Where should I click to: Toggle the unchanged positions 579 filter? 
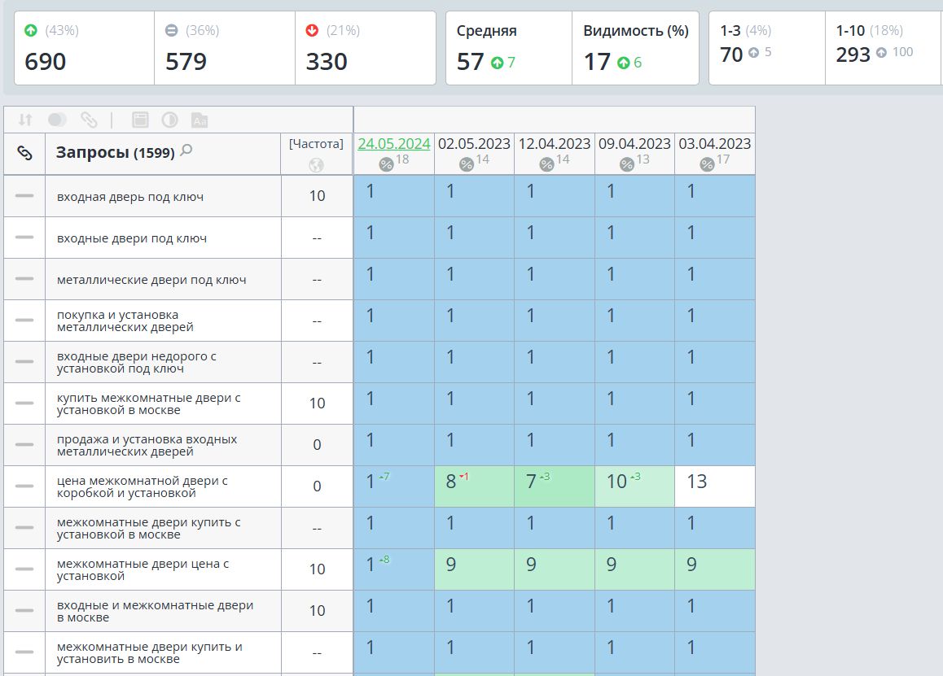click(x=225, y=48)
